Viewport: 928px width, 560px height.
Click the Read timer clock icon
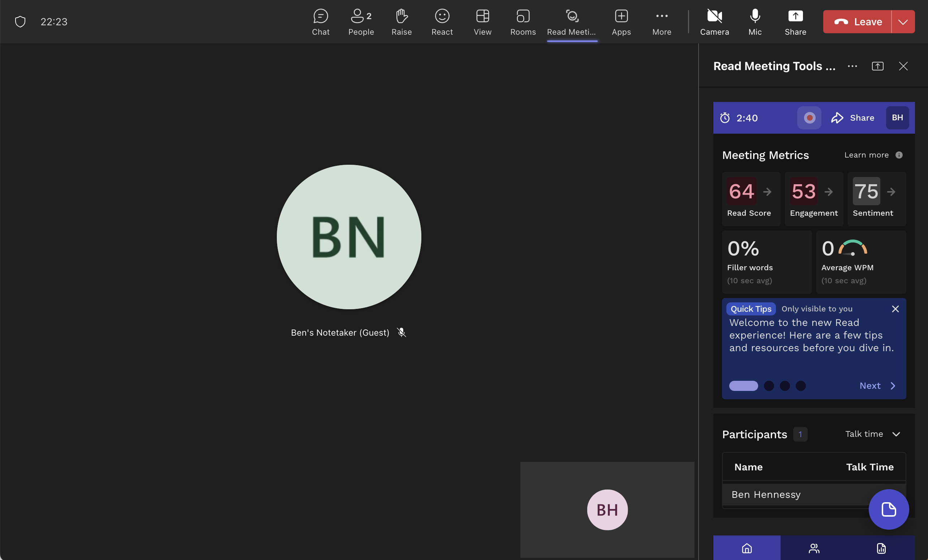(x=725, y=118)
